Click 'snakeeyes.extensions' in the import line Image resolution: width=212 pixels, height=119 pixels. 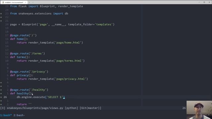click(35, 14)
